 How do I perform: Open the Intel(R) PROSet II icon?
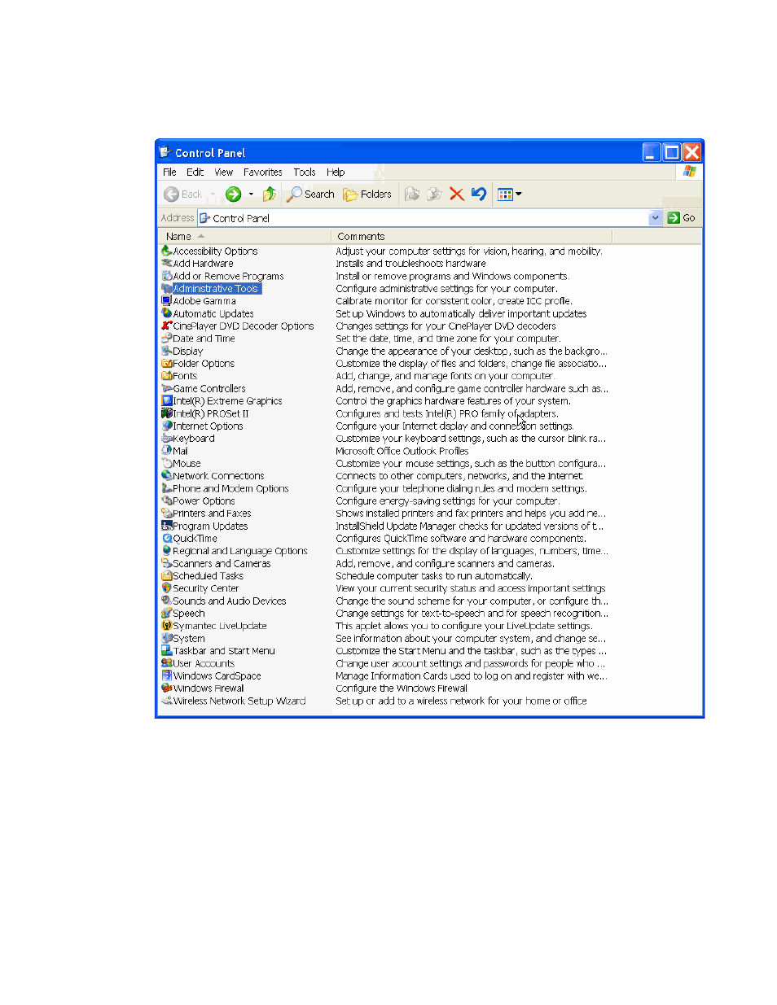coord(167,413)
